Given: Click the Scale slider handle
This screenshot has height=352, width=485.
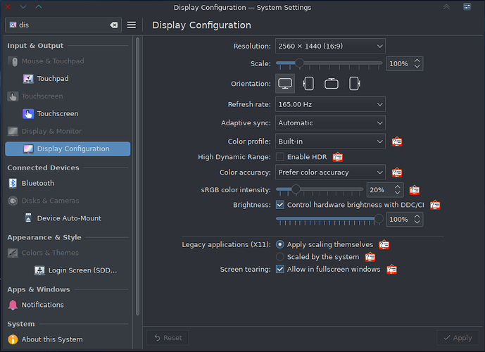Looking at the screenshot, I should (x=299, y=63).
